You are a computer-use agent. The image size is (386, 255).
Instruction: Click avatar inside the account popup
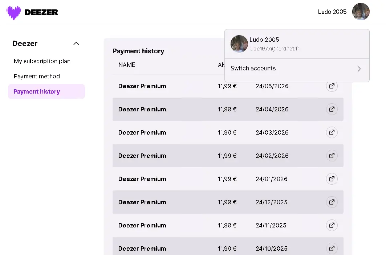pos(239,44)
